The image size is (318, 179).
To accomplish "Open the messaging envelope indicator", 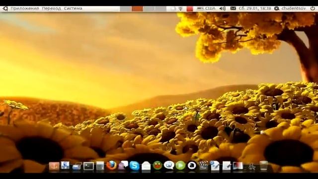I will pyautogui.click(x=233, y=8).
